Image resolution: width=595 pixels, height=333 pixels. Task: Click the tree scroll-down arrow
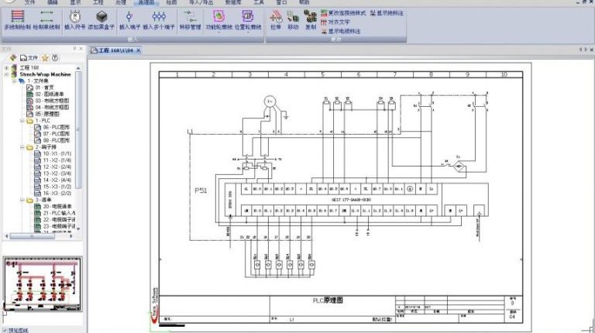click(x=78, y=228)
